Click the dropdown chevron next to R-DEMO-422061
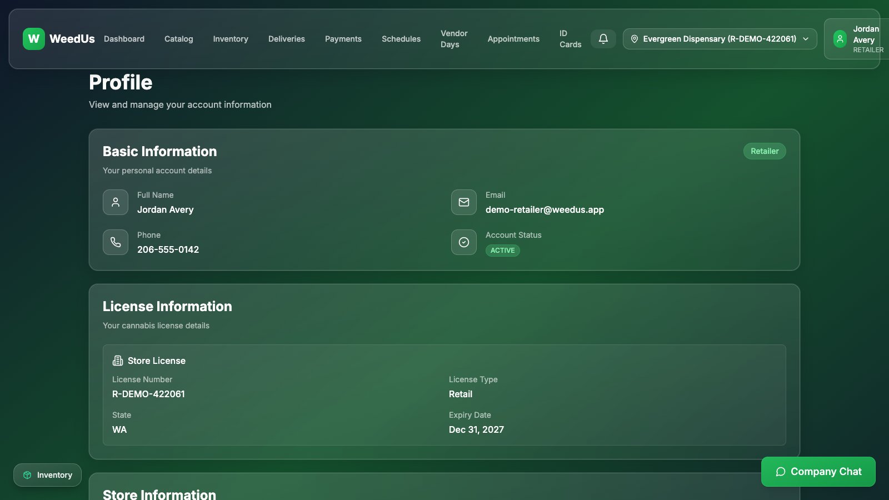The width and height of the screenshot is (889, 500). [806, 39]
